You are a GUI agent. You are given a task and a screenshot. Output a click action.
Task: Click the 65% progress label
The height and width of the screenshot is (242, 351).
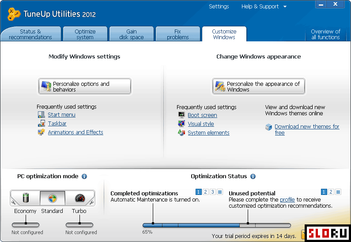click(x=147, y=232)
